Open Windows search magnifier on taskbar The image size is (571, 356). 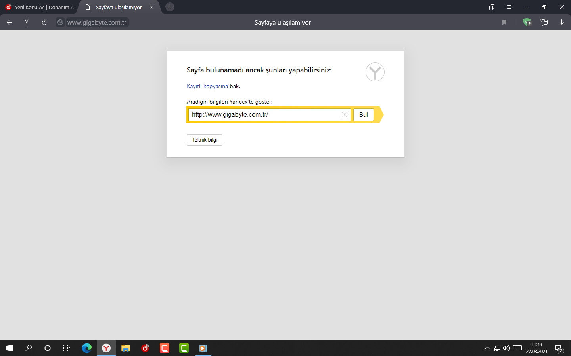point(29,348)
